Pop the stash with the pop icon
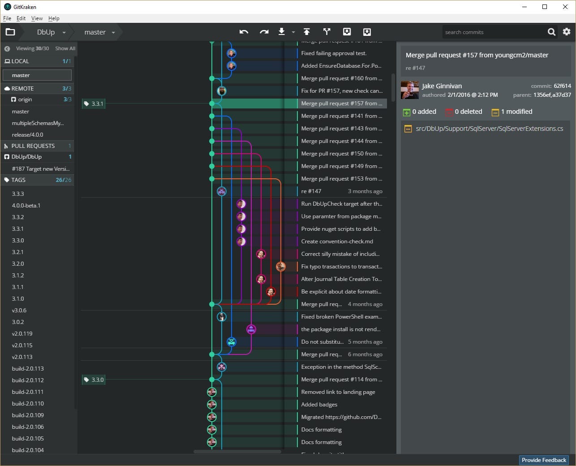The width and height of the screenshot is (576, 466). tap(367, 32)
